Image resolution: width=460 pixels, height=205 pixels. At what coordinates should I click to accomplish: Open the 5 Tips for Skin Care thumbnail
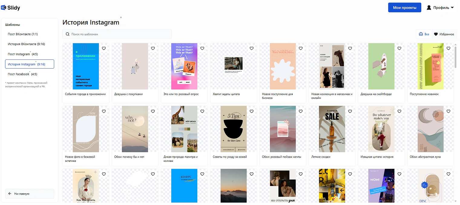coord(234,129)
